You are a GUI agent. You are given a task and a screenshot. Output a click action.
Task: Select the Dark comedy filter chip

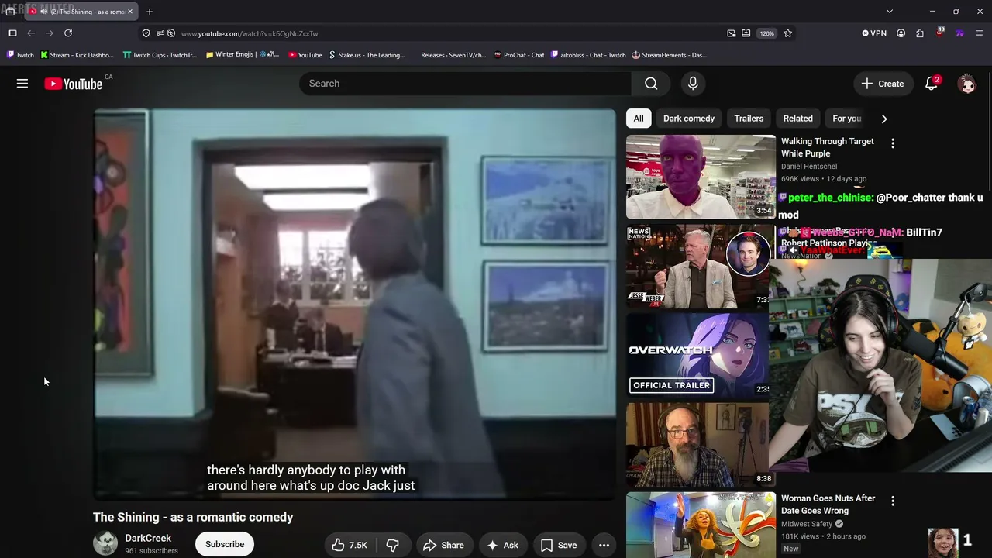point(689,119)
